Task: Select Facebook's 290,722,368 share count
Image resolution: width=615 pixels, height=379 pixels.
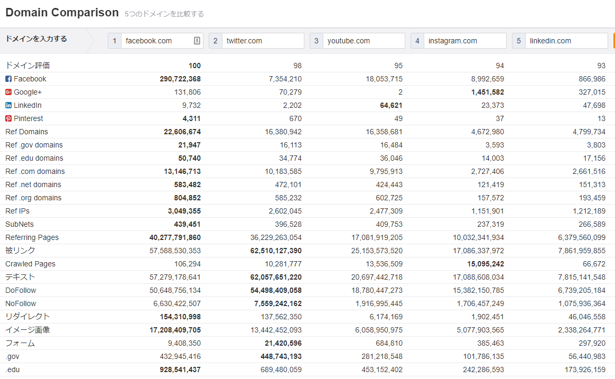Action: (x=180, y=79)
